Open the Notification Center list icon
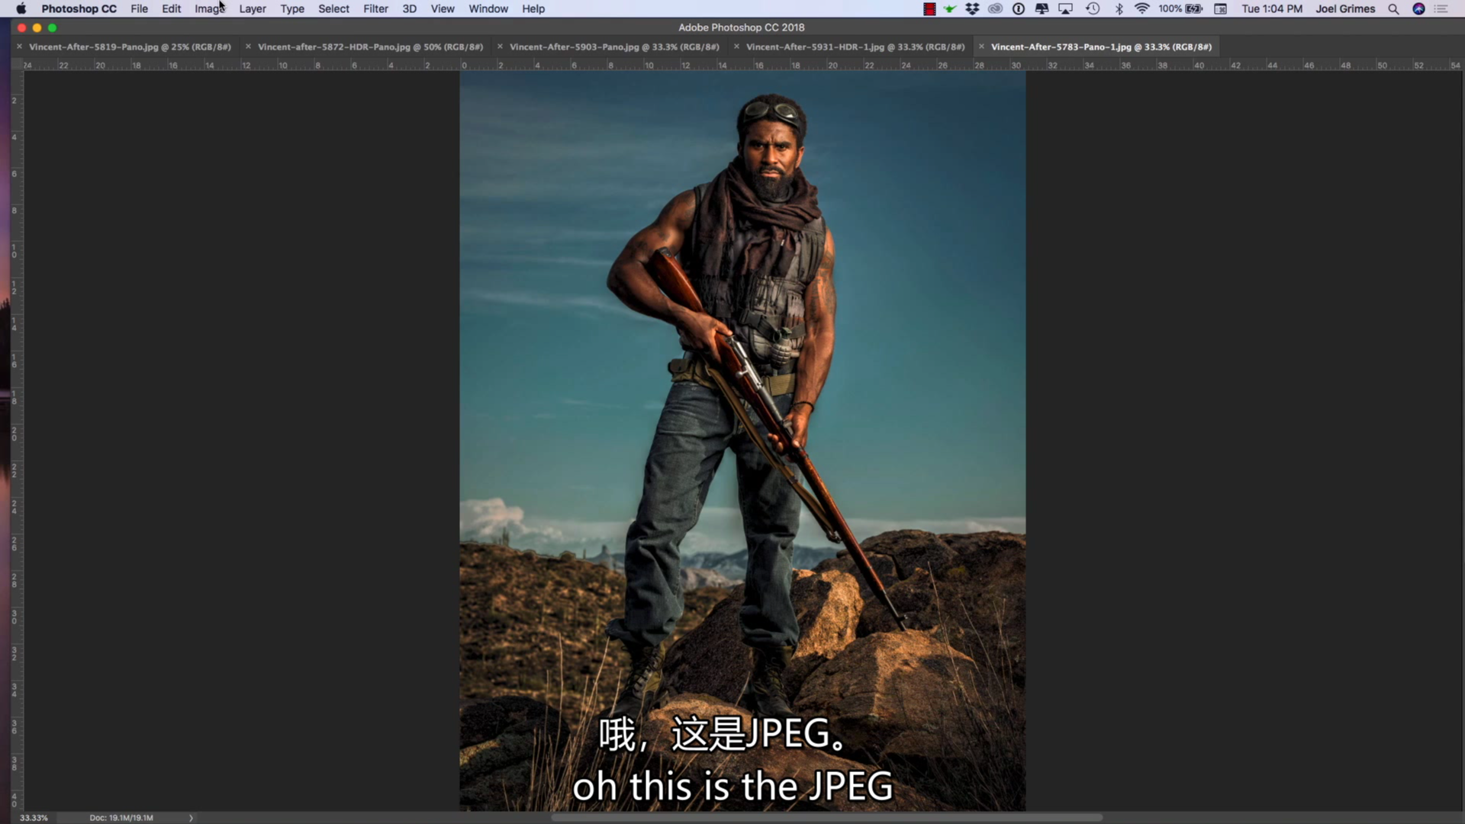 pos(1441,9)
